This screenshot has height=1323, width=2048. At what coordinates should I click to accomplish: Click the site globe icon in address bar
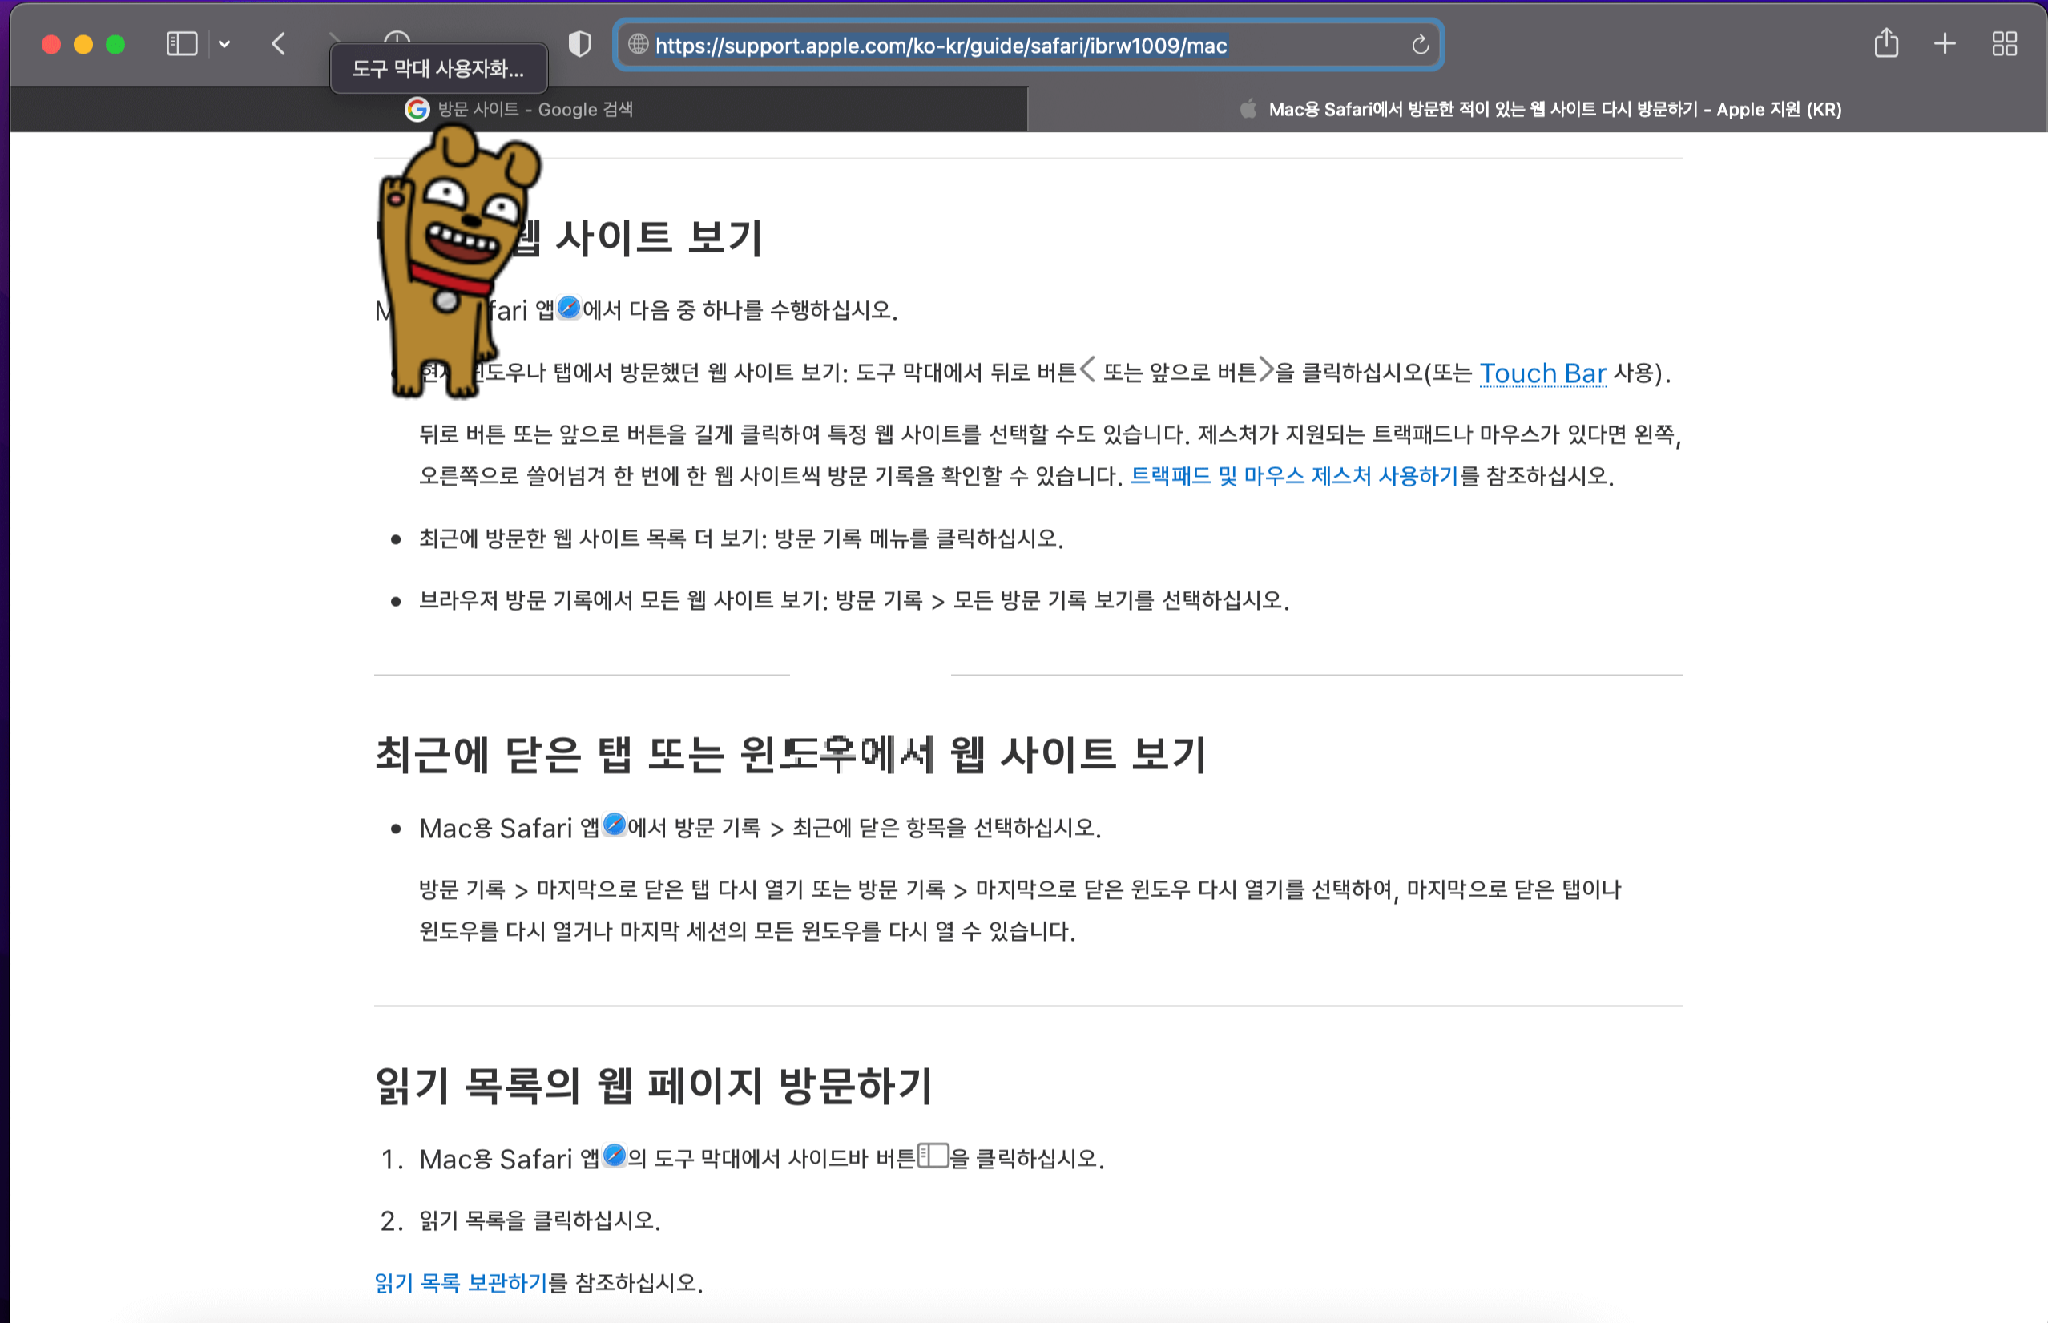point(638,44)
